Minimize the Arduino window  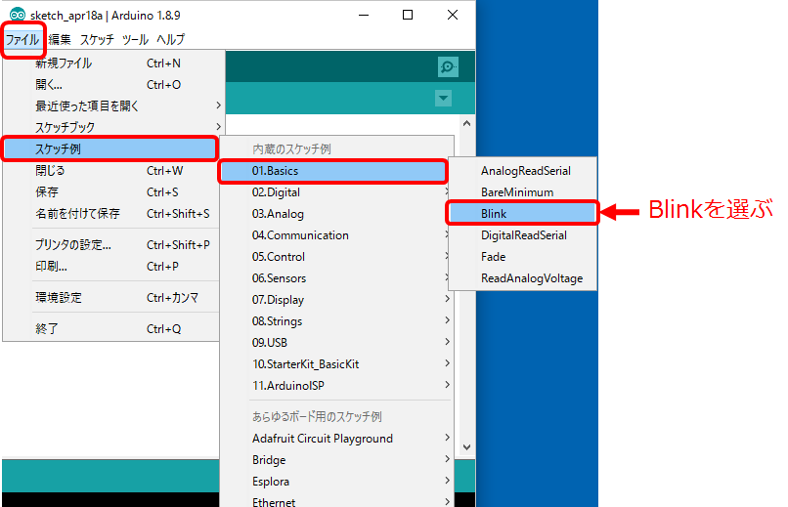(x=364, y=15)
